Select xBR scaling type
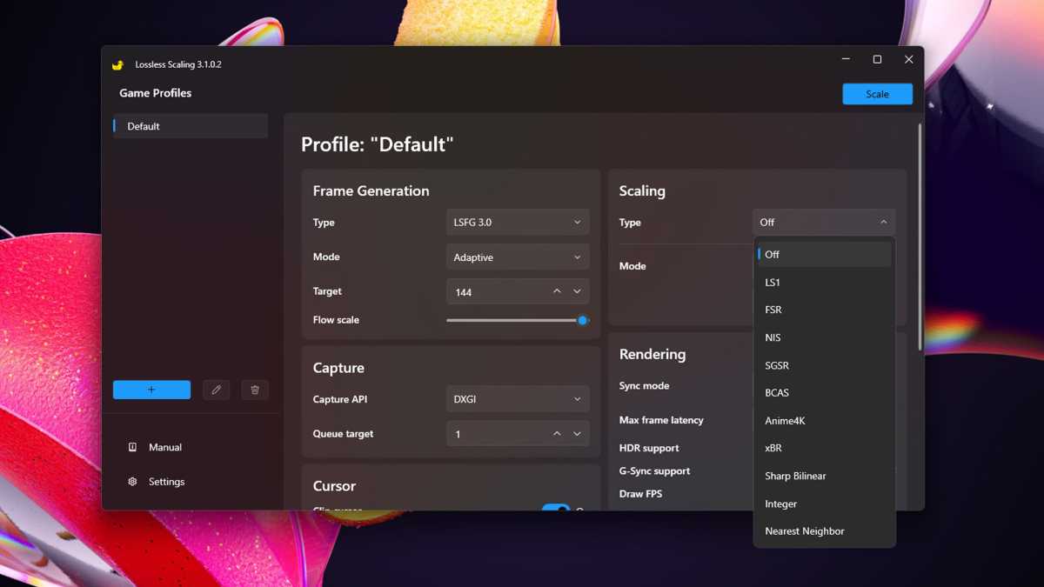The image size is (1044, 587). (x=824, y=448)
